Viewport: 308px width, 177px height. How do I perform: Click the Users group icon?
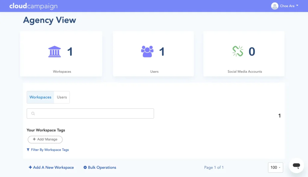(x=147, y=52)
